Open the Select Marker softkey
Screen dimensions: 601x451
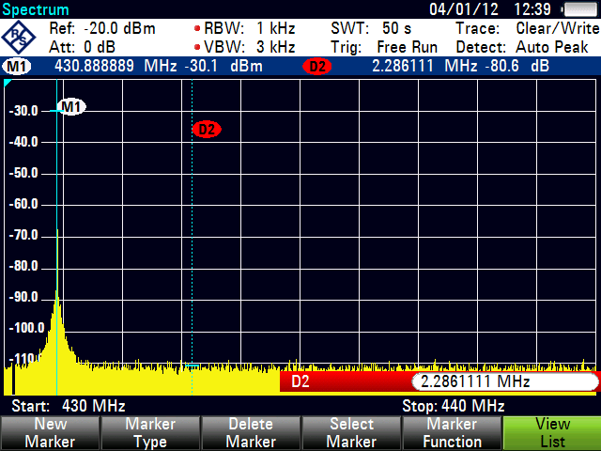(350, 433)
